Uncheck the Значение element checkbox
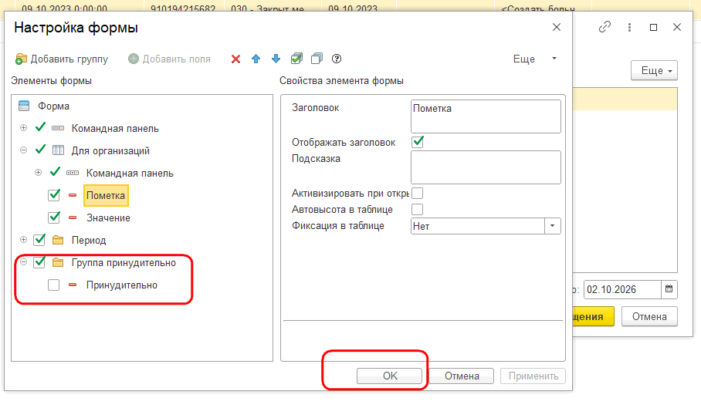 (53, 217)
